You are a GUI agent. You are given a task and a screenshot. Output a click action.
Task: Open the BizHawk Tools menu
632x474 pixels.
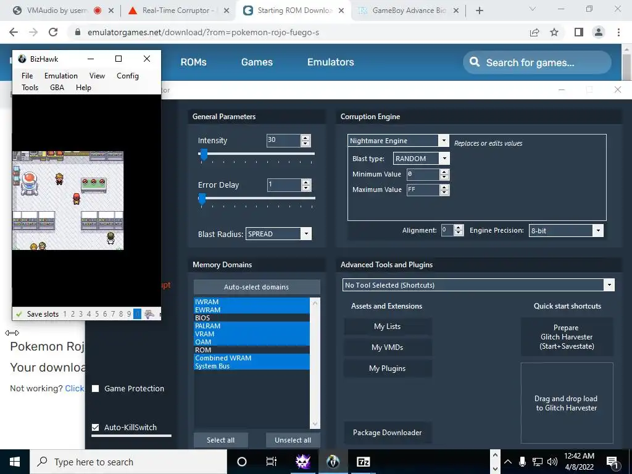(x=30, y=88)
